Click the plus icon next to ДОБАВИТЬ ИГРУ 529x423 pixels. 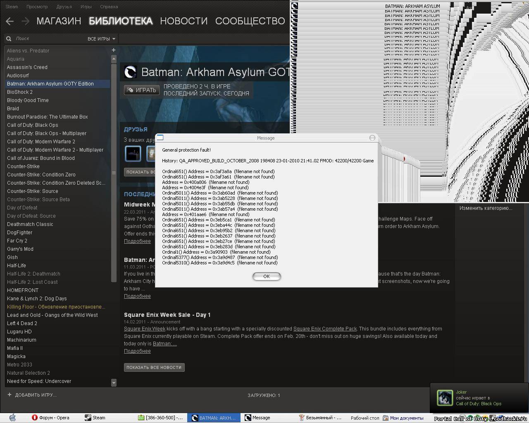pyautogui.click(x=10, y=394)
